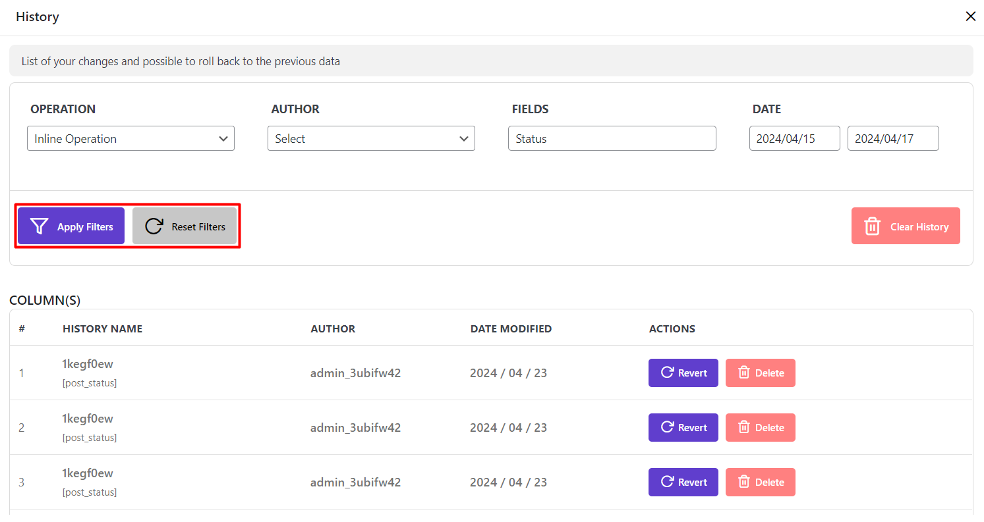Click the Date Modified column header
Screen dimensions: 984x522
[x=511, y=328]
